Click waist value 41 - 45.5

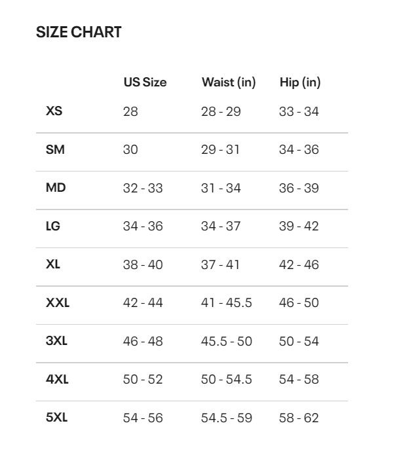226,303
